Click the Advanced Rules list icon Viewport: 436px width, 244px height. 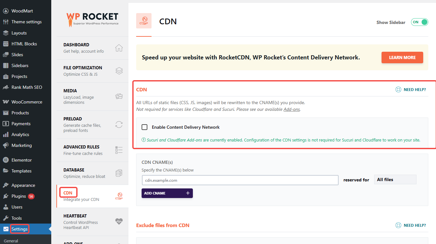click(x=119, y=150)
